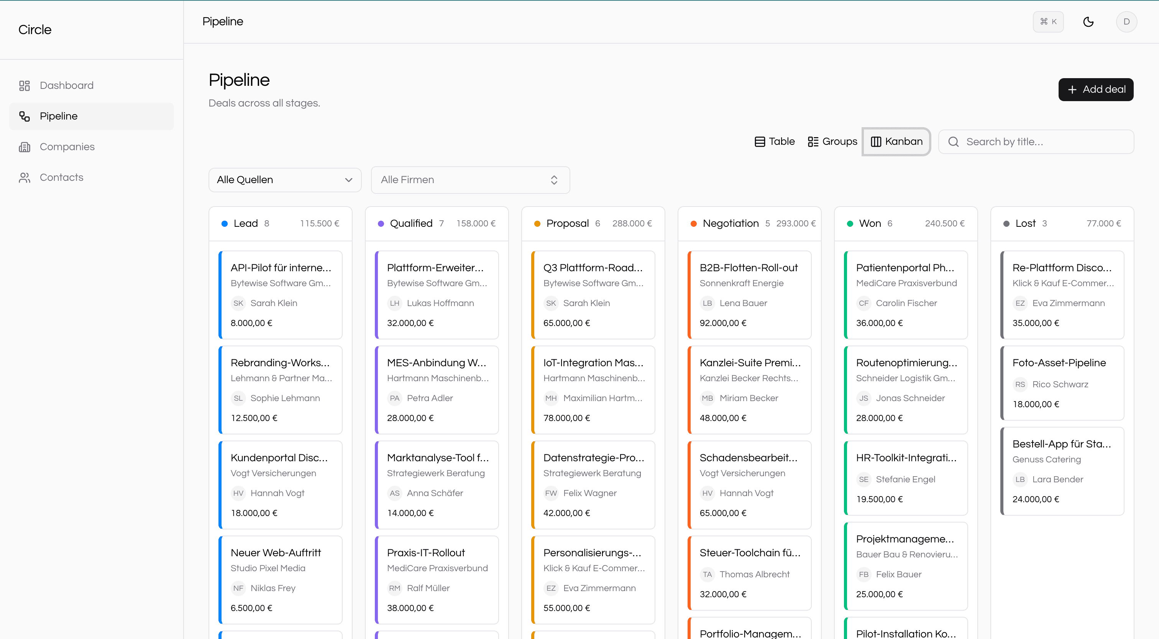The height and width of the screenshot is (639, 1159).
Task: Open the command palette with ⌘ K
Action: pyautogui.click(x=1048, y=21)
